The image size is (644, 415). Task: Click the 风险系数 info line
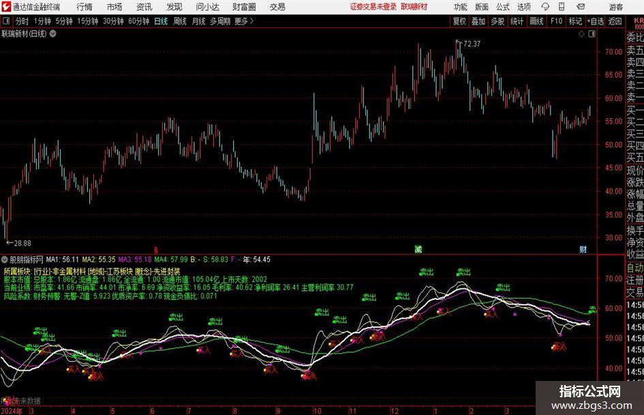110,296
